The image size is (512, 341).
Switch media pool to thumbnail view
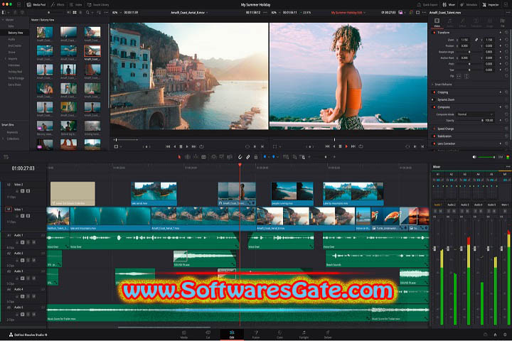(x=75, y=12)
